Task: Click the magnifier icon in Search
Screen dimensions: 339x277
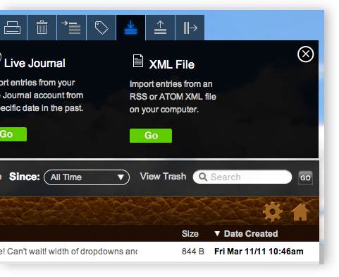Action: coord(203,177)
